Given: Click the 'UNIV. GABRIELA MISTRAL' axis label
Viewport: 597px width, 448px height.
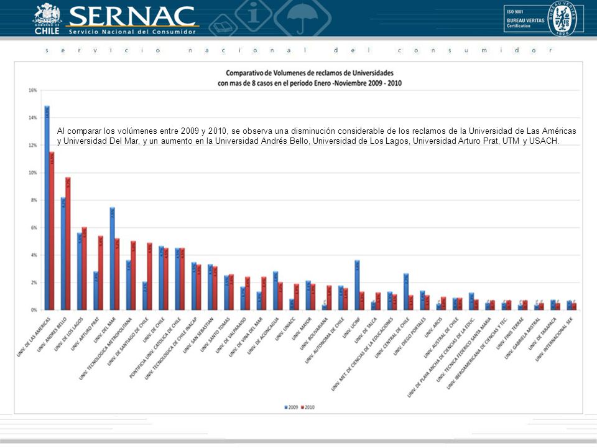Looking at the screenshot, I should 523,338.
